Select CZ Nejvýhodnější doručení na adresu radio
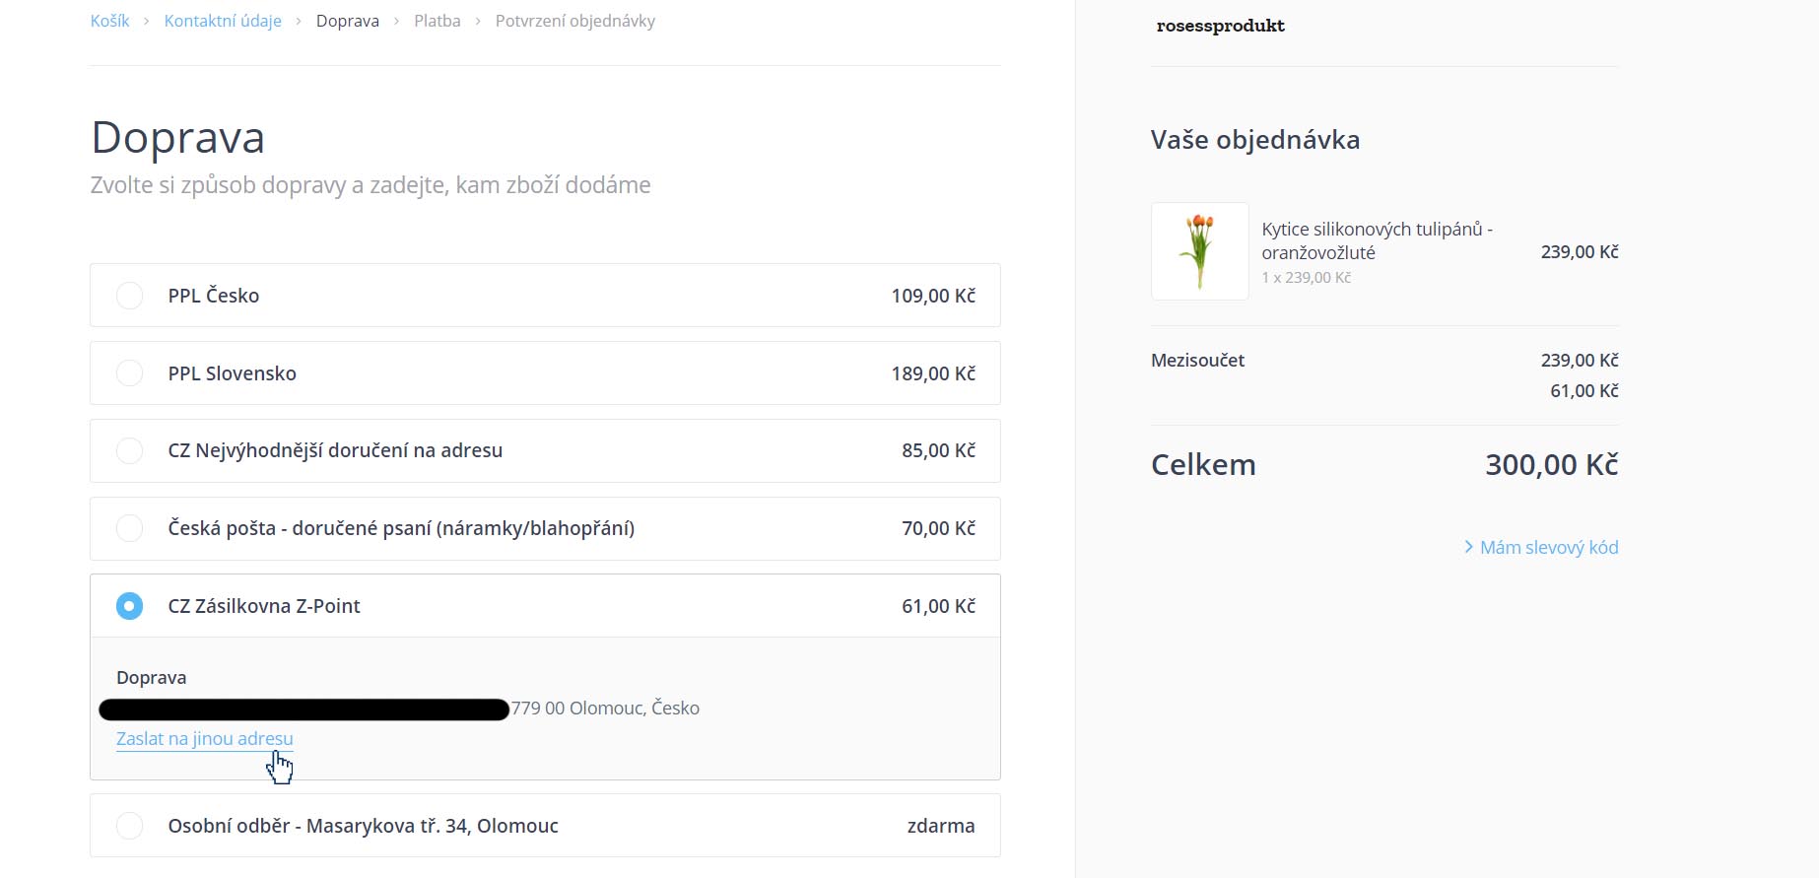Screen dimensions: 1819x878 (x=129, y=450)
